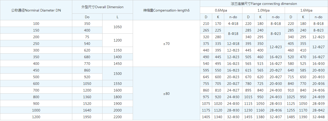
Task: Select the 28-Φ42 cell under 1.6Mpa
Action: coord(319,110)
